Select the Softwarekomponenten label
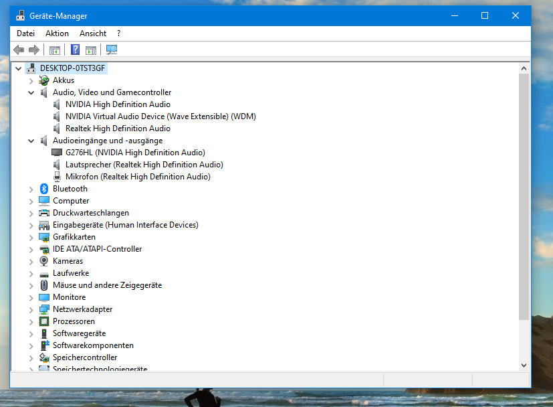Image resolution: width=553 pixels, height=407 pixels. tap(93, 345)
